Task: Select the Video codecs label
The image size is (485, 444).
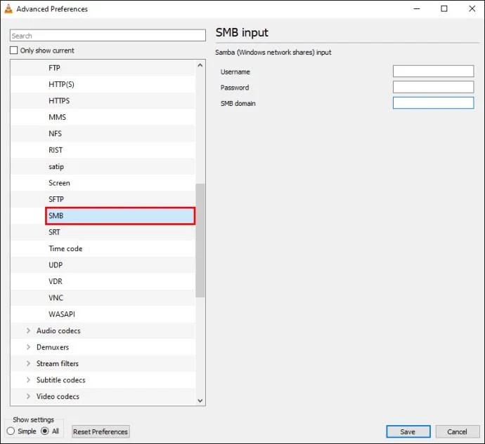Action: coord(58,396)
